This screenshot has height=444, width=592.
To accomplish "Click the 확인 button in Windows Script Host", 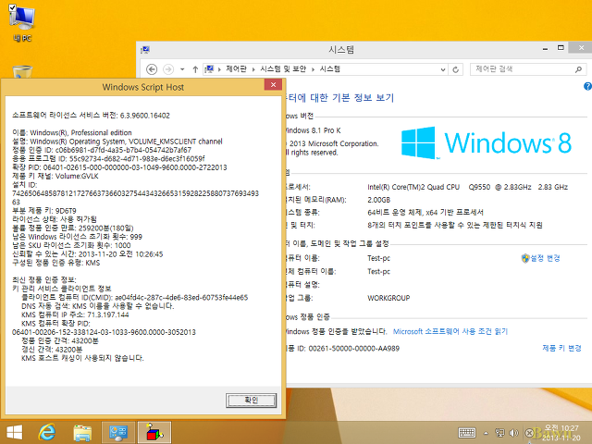I will coord(251,401).
